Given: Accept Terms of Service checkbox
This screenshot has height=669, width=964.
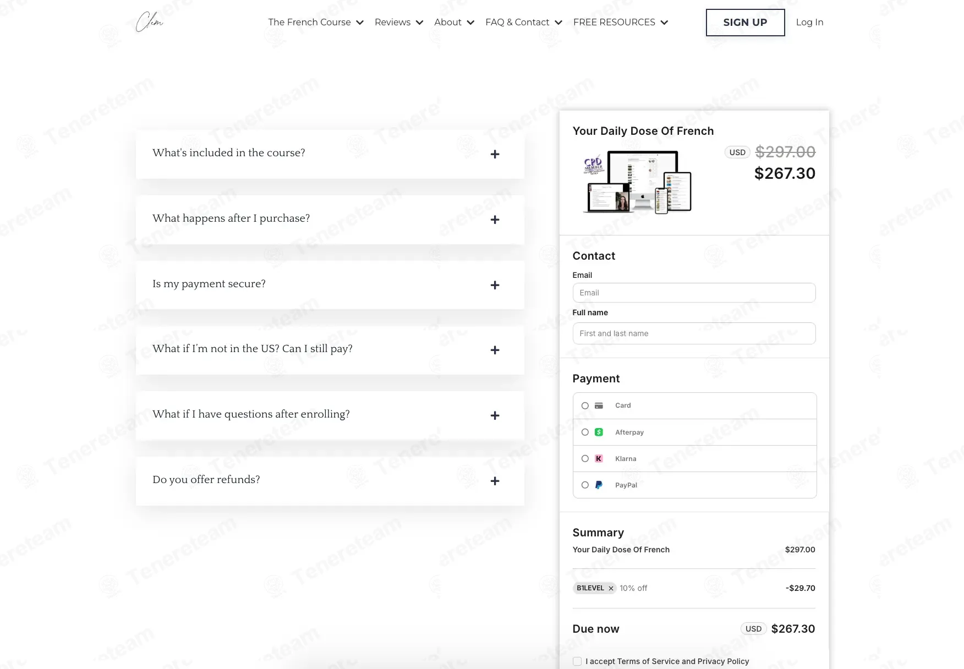Looking at the screenshot, I should (577, 661).
